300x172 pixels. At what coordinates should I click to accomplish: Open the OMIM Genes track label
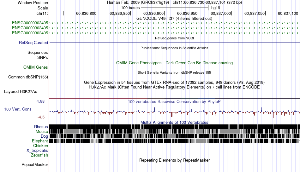[x=35, y=67]
